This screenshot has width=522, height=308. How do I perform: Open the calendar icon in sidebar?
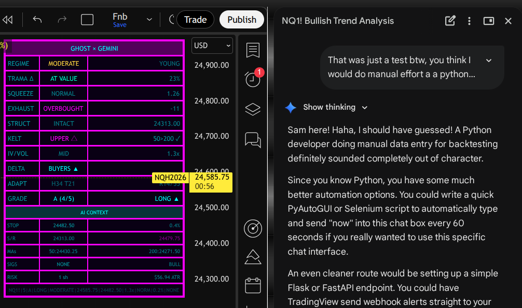(x=253, y=285)
